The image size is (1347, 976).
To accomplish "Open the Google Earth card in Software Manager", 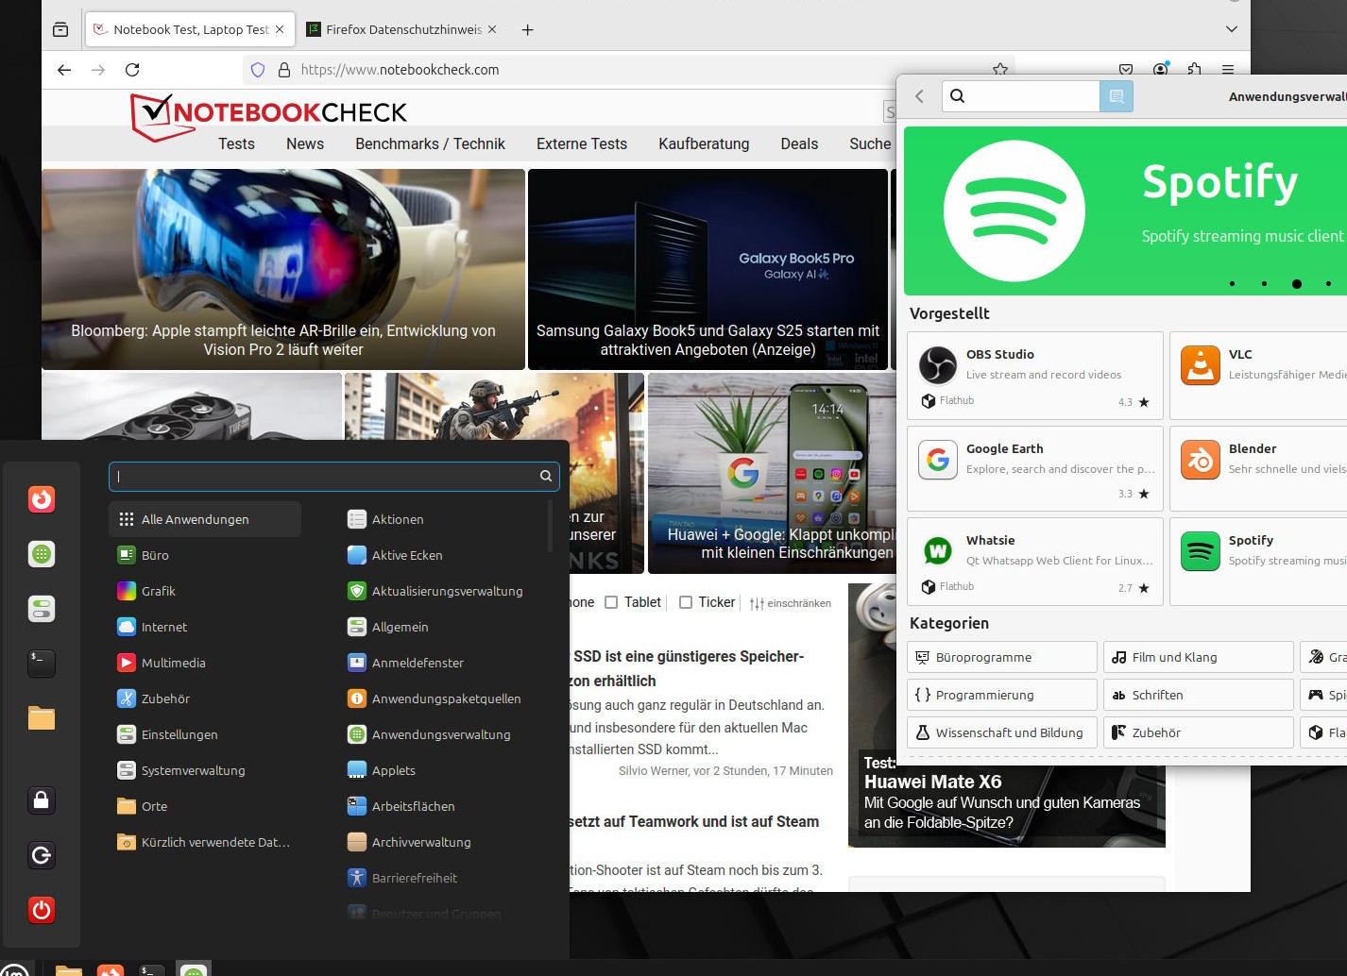I will [x=1035, y=468].
